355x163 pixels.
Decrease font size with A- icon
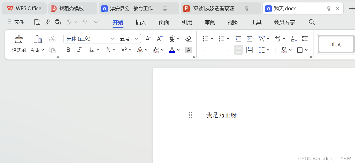click(159, 39)
